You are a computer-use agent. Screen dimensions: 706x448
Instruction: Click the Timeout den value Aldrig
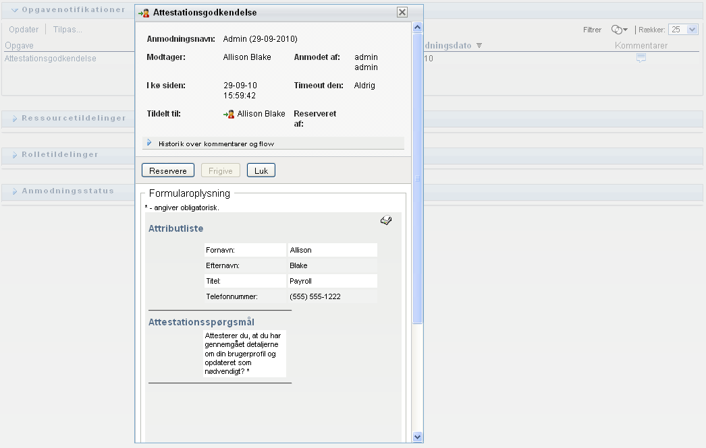(364, 86)
